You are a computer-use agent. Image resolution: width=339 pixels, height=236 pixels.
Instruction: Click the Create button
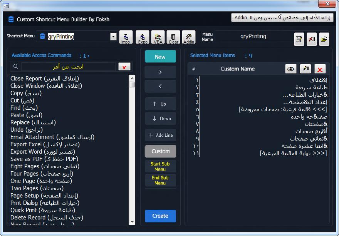click(160, 216)
